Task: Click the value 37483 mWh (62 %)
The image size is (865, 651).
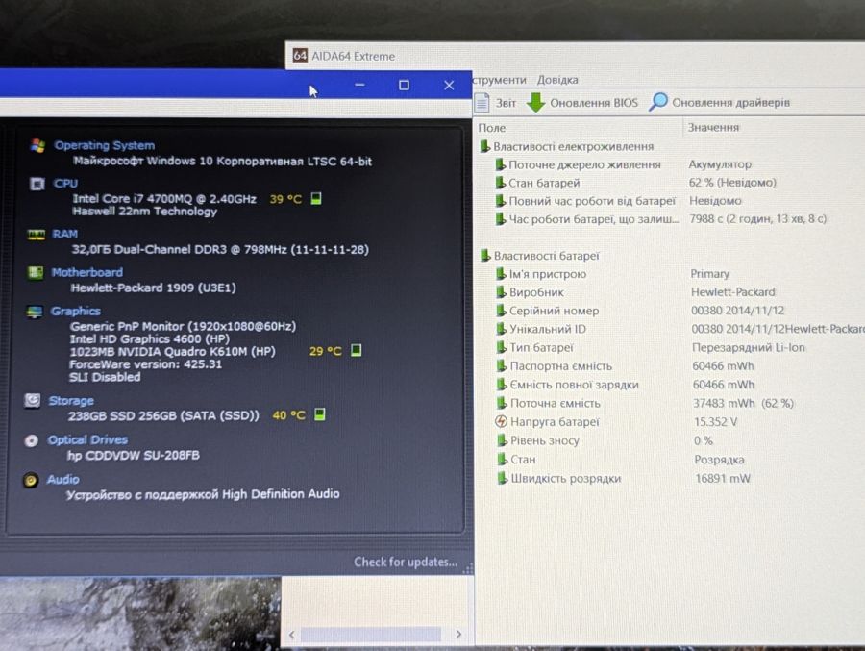Action: coord(743,403)
